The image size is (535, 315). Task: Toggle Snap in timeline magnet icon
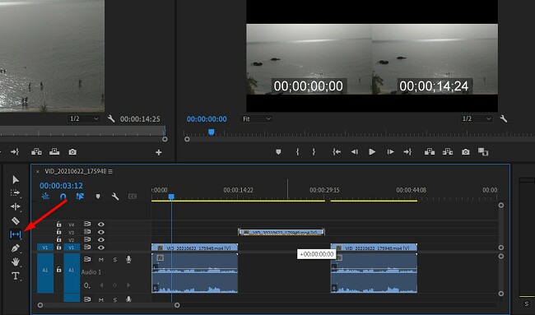pyautogui.click(x=63, y=197)
